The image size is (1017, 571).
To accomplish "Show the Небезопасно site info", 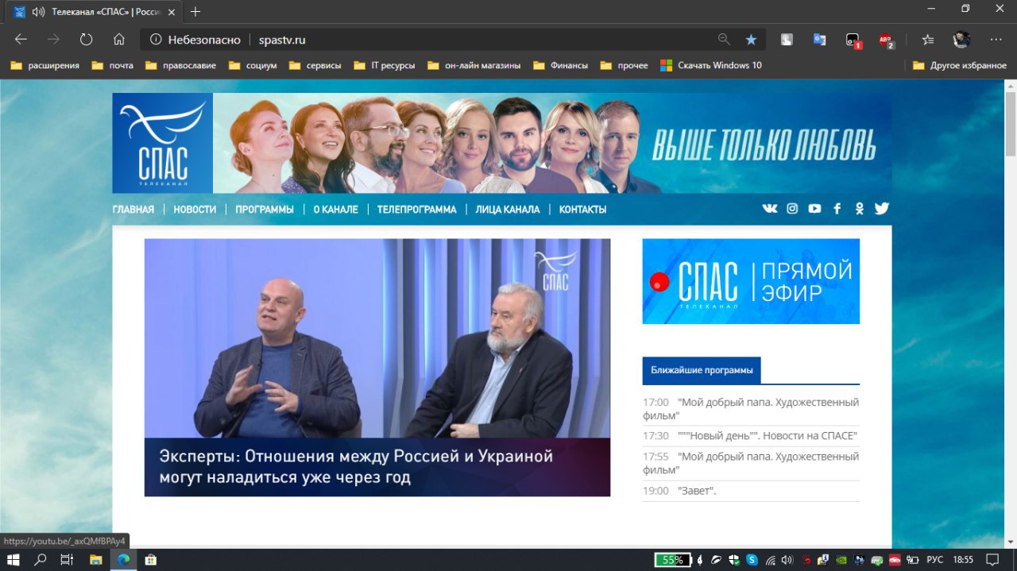I will click(x=195, y=40).
